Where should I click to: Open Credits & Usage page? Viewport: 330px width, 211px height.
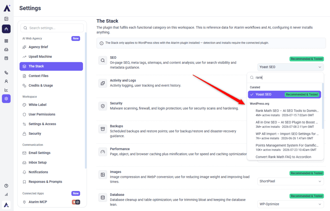[x=51, y=86]
